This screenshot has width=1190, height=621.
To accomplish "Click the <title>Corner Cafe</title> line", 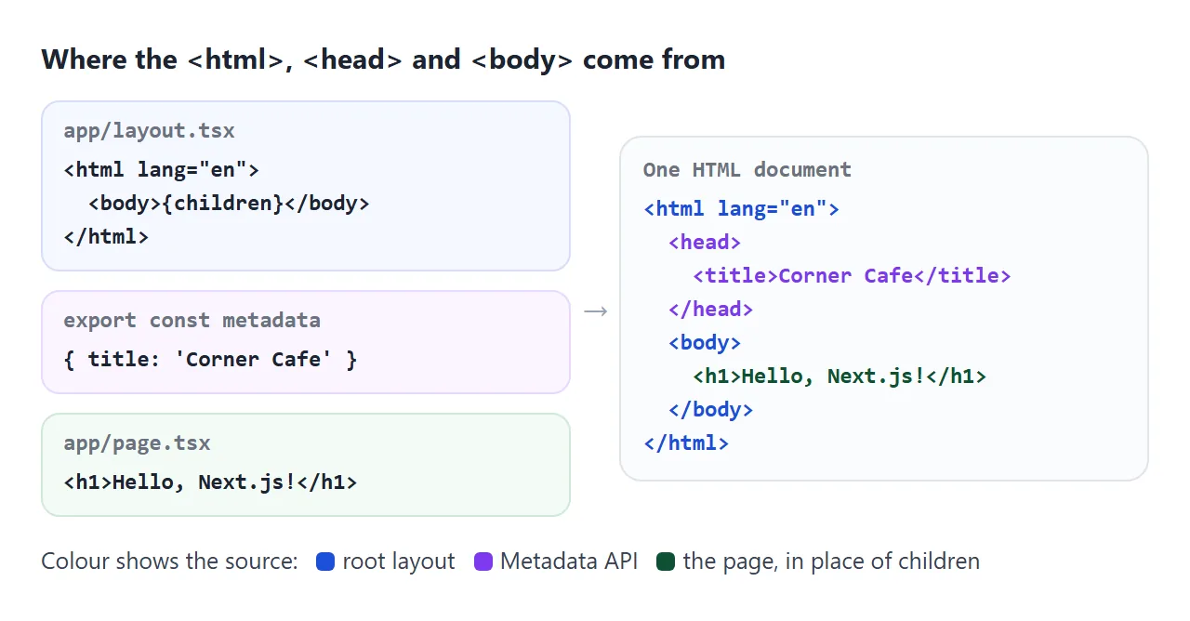I will (852, 276).
